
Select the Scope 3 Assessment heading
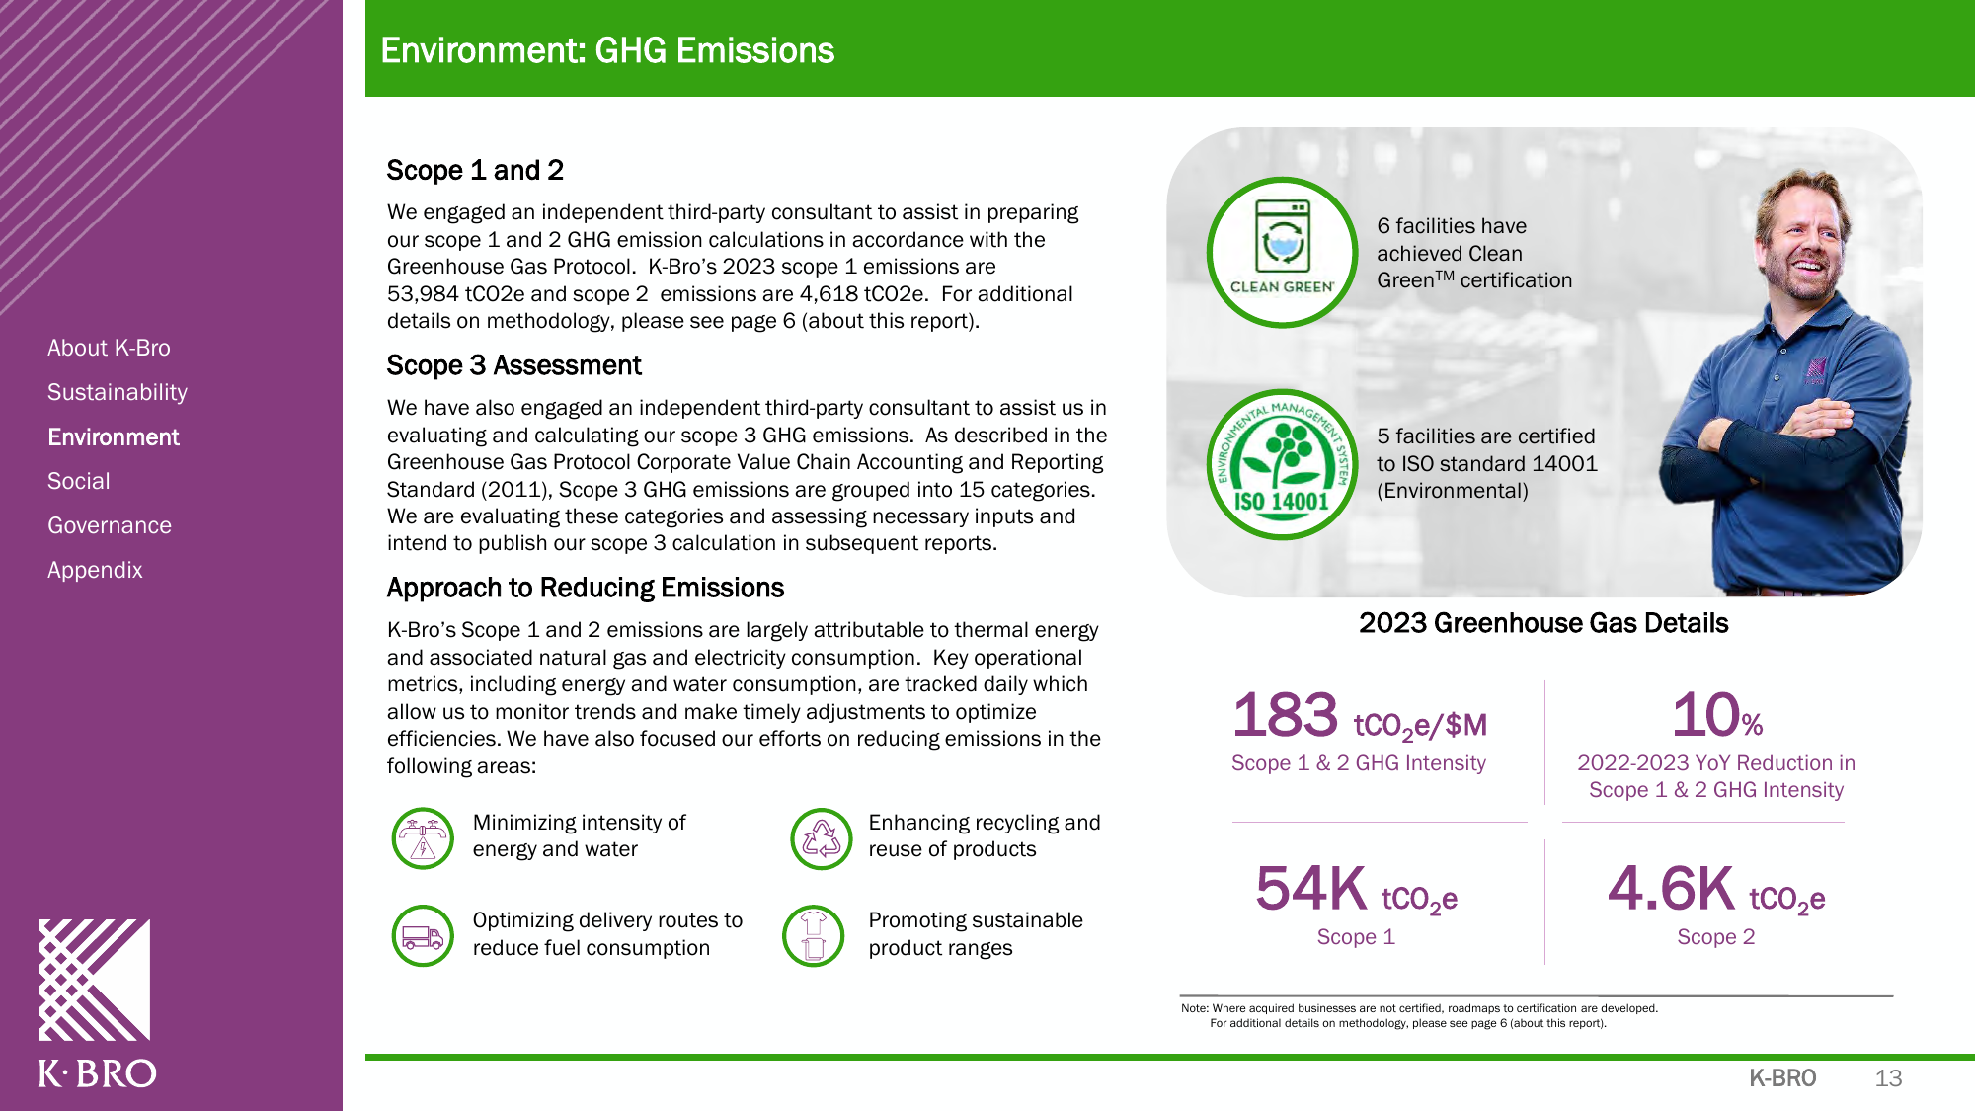pyautogui.click(x=513, y=365)
